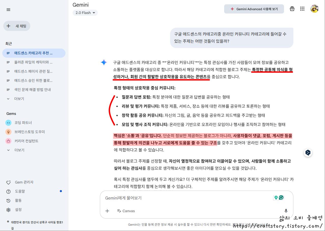Click the Gem 관리자 heart-sparkle icon
This screenshot has height=231, width=325.
(x=8, y=182)
